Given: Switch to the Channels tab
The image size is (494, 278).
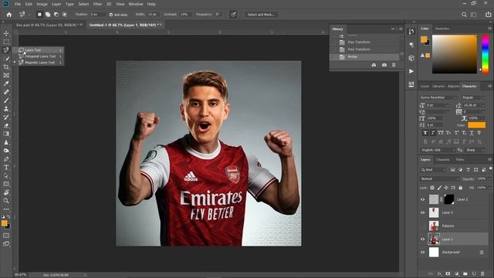Looking at the screenshot, I should coord(442,160).
